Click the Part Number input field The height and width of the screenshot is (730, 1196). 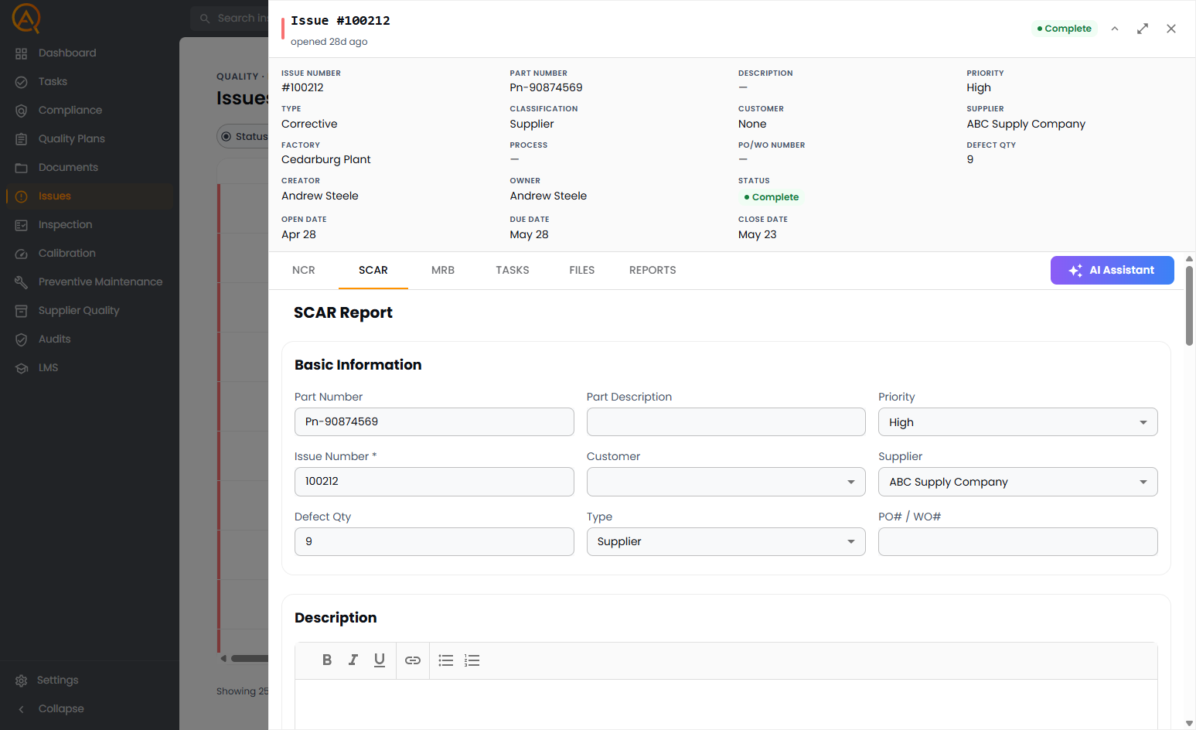coord(434,422)
